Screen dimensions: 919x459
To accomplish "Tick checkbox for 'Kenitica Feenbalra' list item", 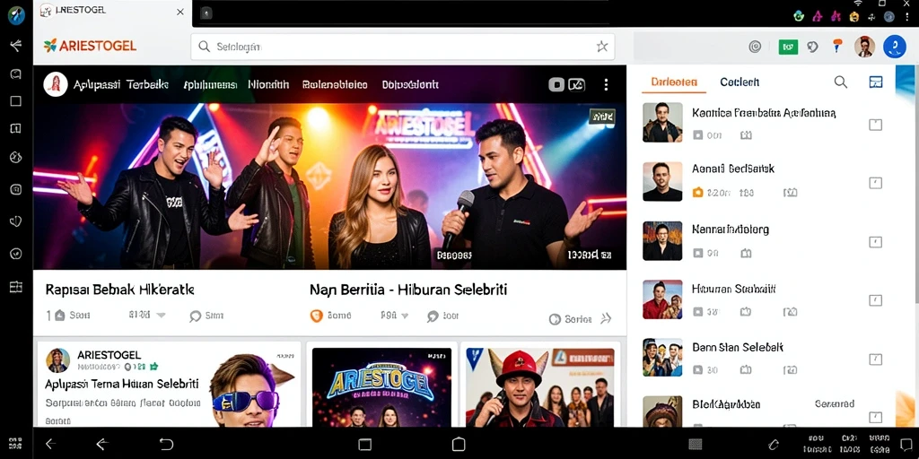I will point(876,125).
